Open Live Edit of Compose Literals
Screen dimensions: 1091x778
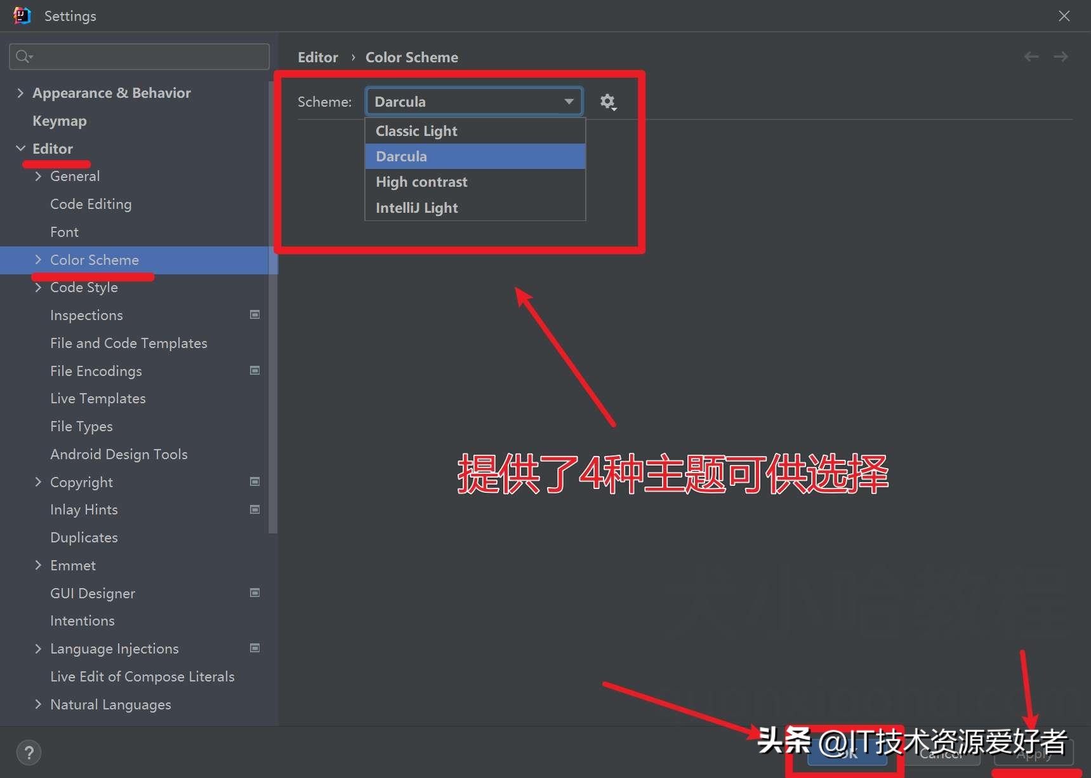click(x=142, y=676)
